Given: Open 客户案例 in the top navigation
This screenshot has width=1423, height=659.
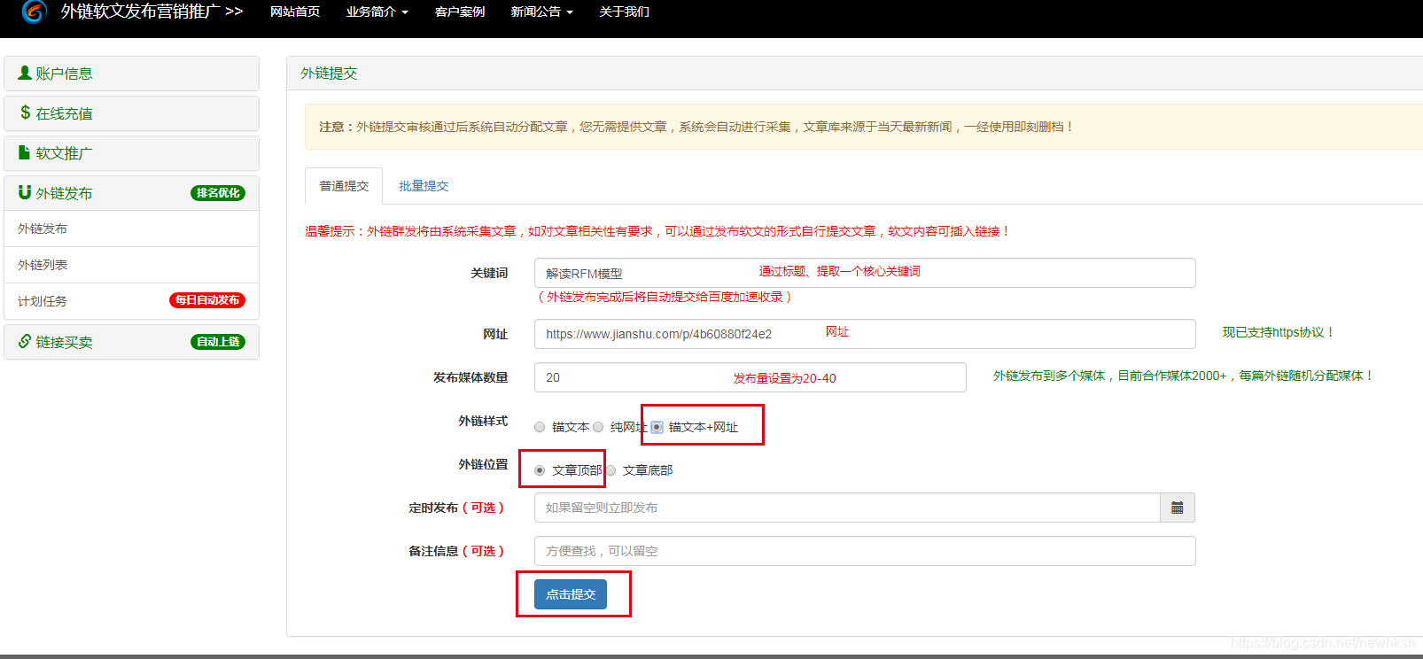Looking at the screenshot, I should point(460,12).
